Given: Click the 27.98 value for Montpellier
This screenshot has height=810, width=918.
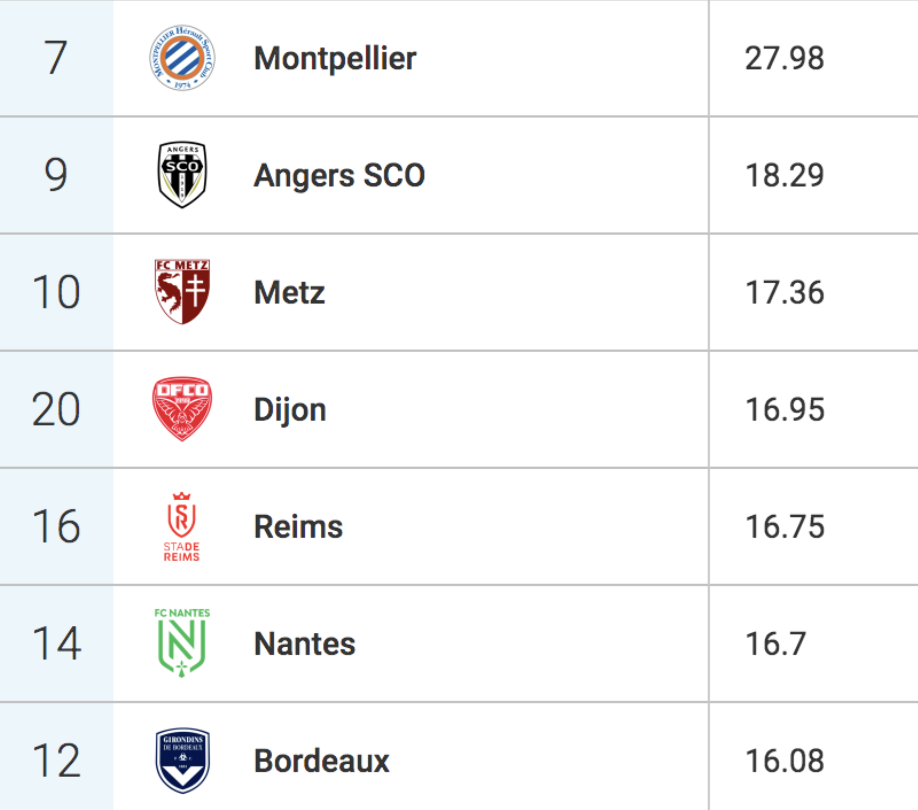Looking at the screenshot, I should pyautogui.click(x=785, y=59).
